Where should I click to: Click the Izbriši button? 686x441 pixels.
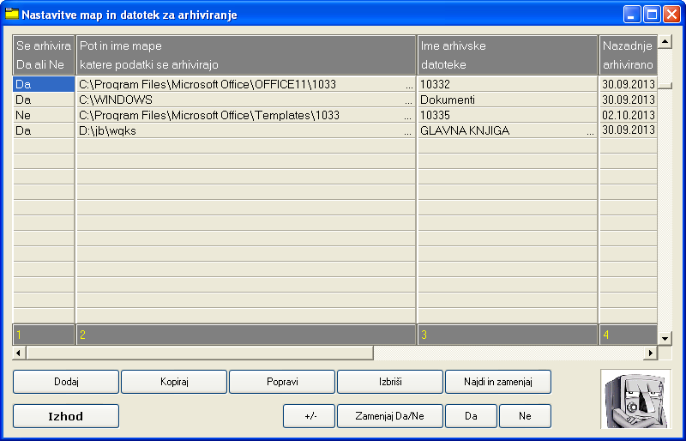(390, 381)
